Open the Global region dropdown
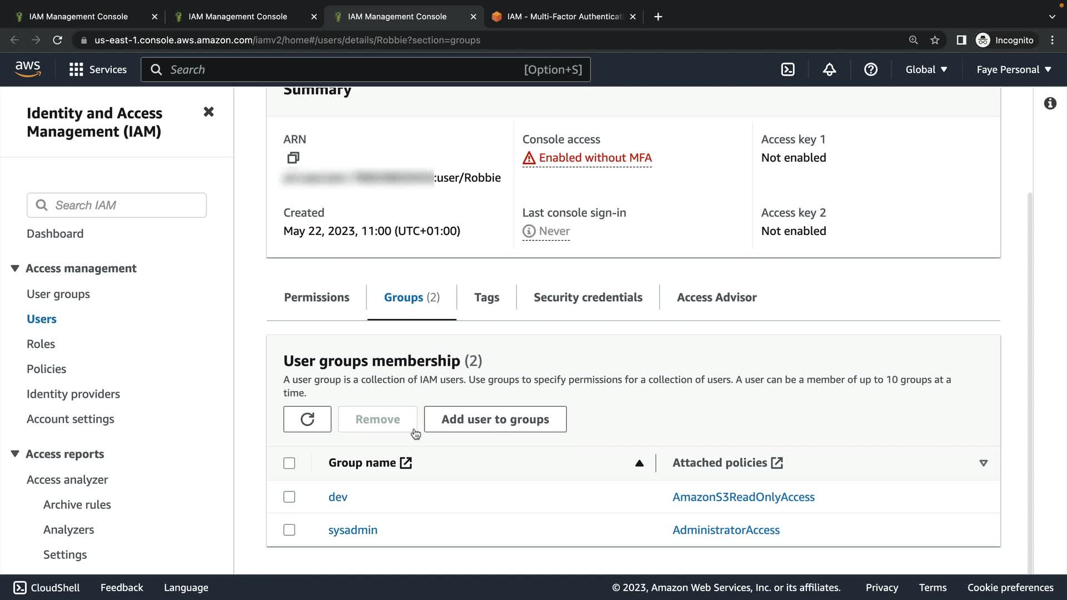Image resolution: width=1067 pixels, height=600 pixels. click(926, 69)
